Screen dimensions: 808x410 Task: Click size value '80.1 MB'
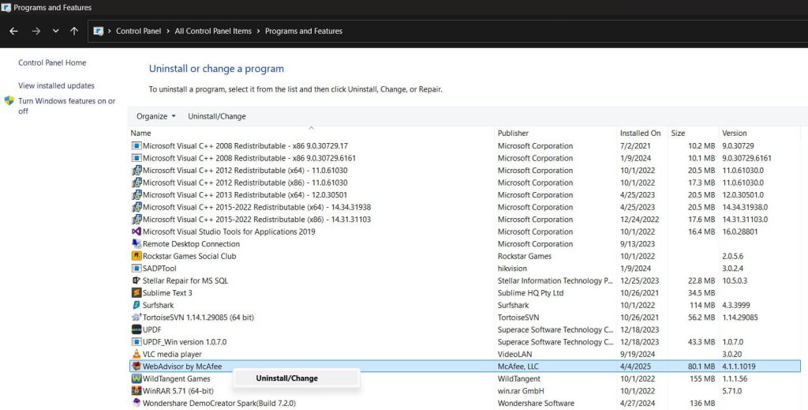(701, 367)
